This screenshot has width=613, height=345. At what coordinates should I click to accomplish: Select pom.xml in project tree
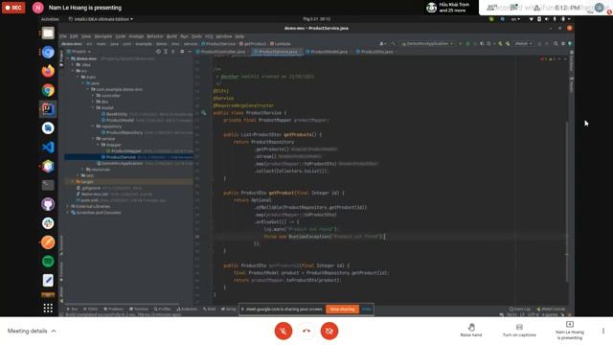[x=86, y=200]
